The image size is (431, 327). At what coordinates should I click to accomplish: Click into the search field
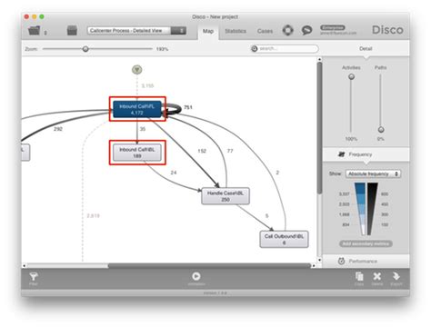tap(285, 48)
